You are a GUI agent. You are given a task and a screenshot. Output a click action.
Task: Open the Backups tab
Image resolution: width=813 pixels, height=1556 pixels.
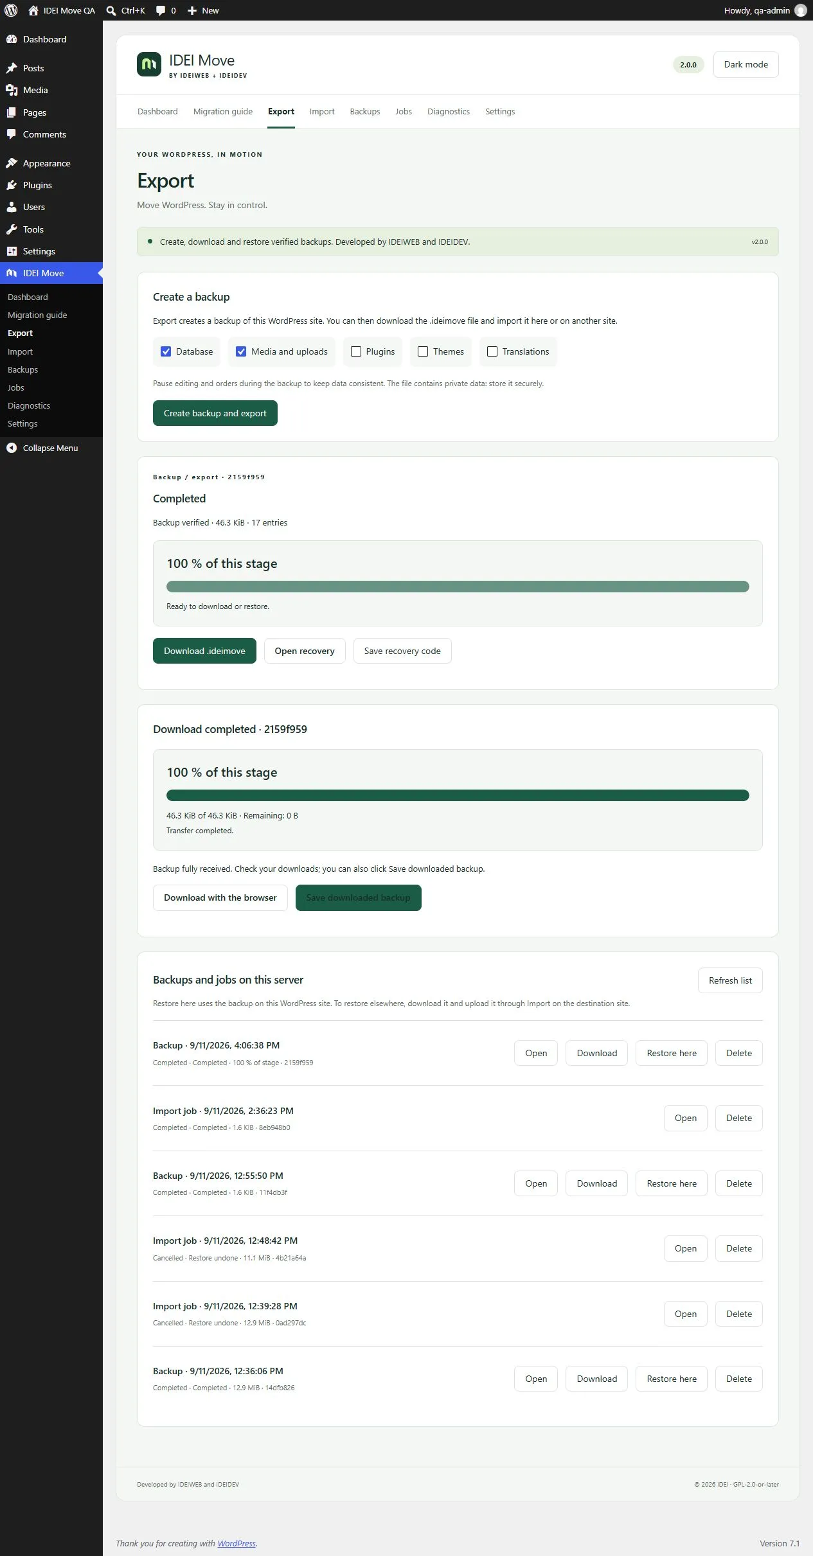365,111
